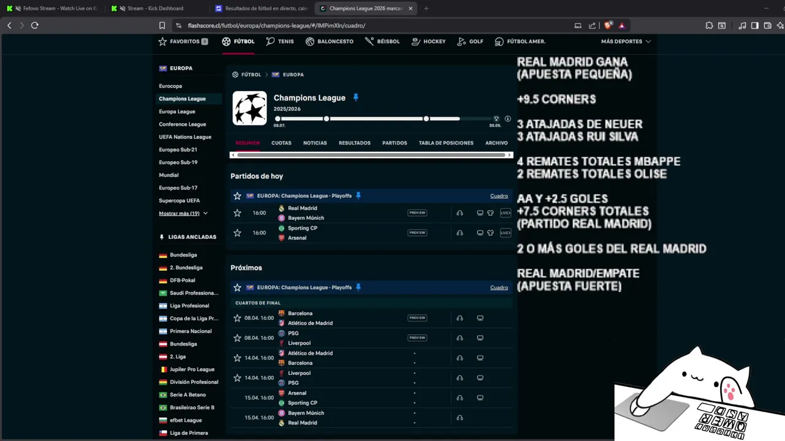Select the TENIS sport tab
This screenshot has height=441, width=785.
[x=280, y=42]
